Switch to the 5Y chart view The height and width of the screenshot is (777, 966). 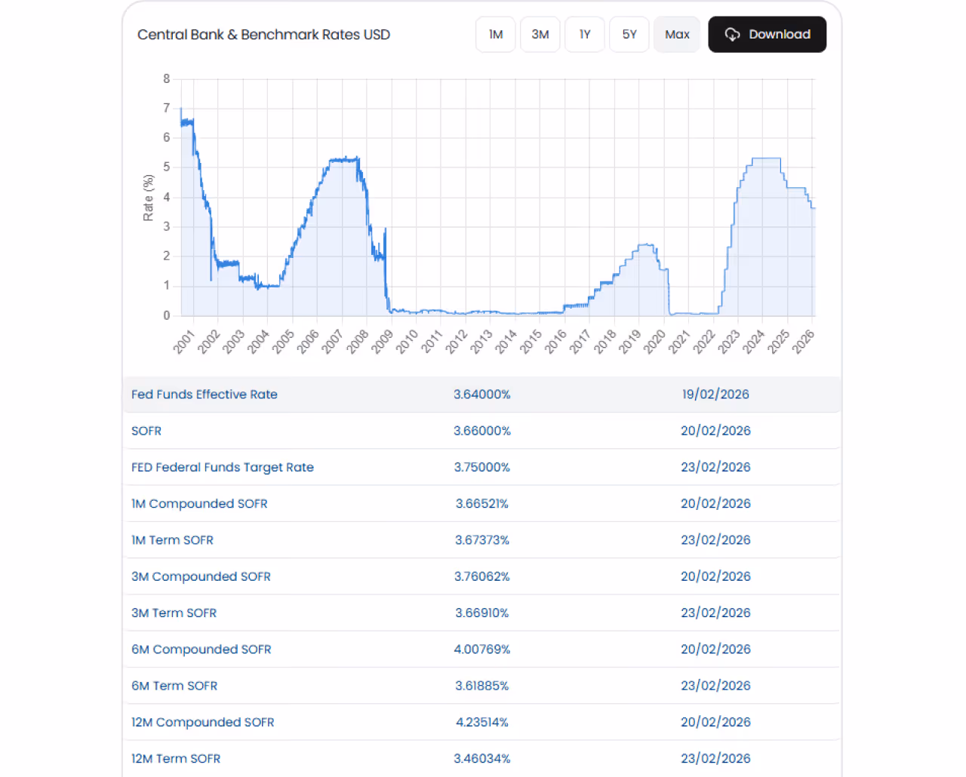click(629, 34)
